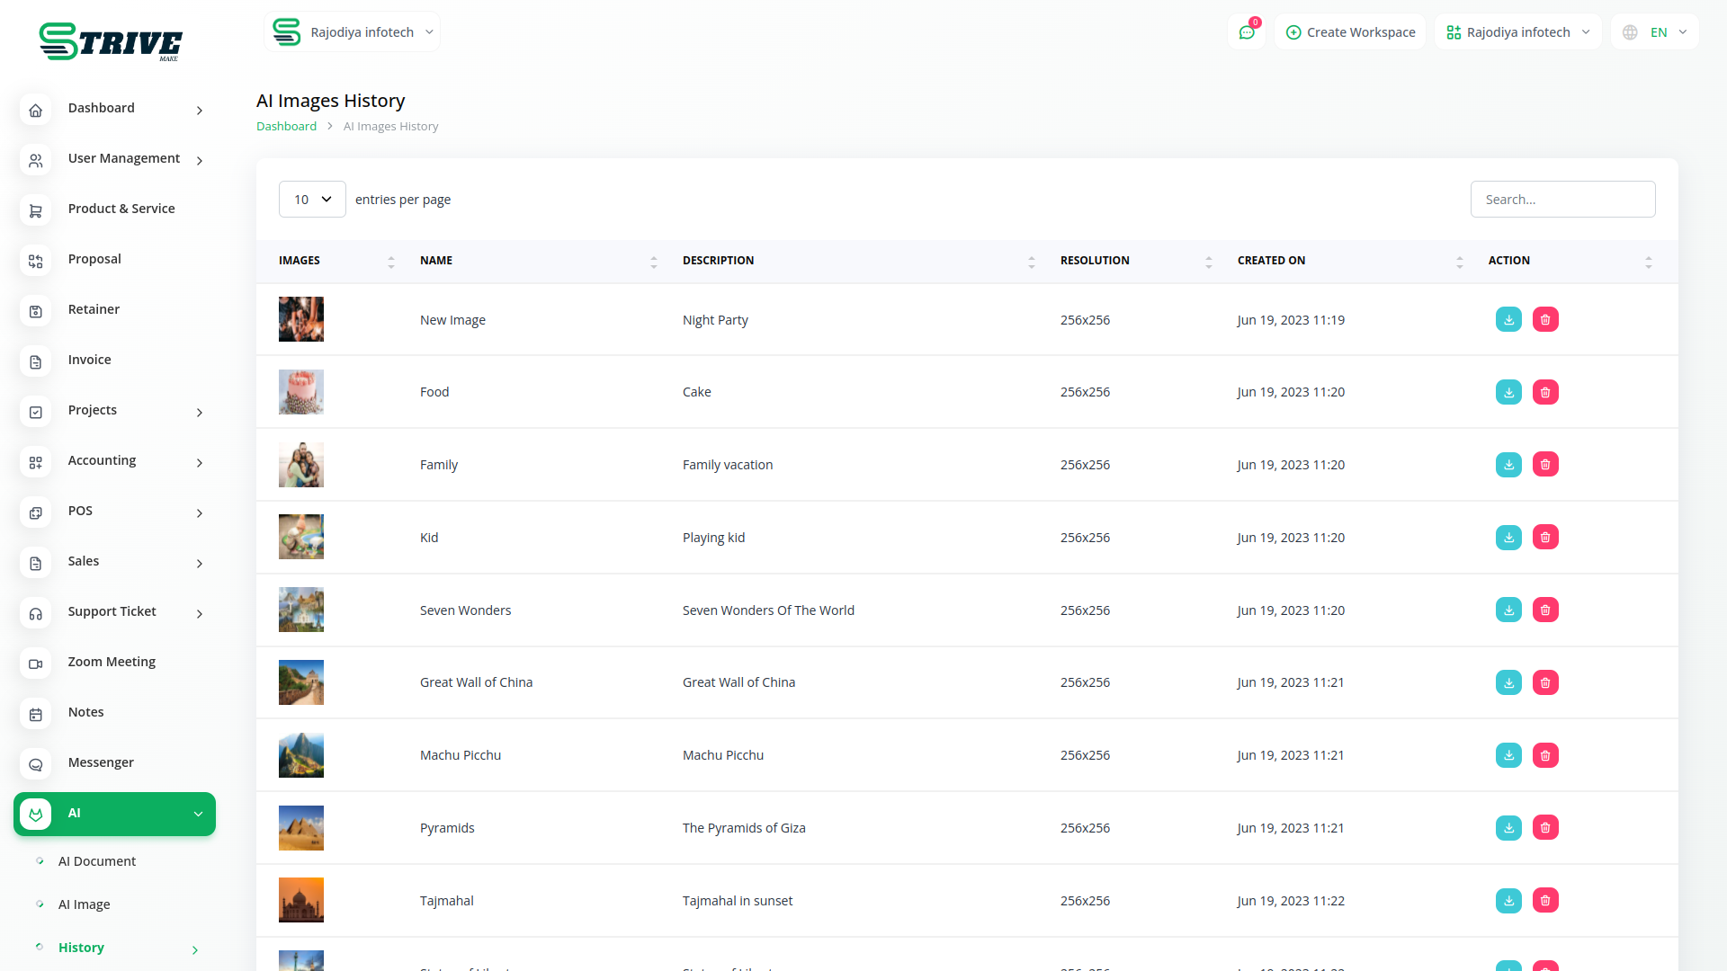
Task: Download the Seven Wonders image
Action: coord(1508,610)
